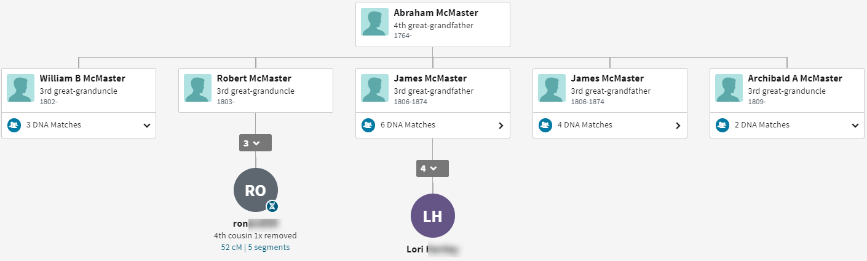This screenshot has height=261, width=867.
Task: Select the purple LH match avatar
Action: (432, 216)
